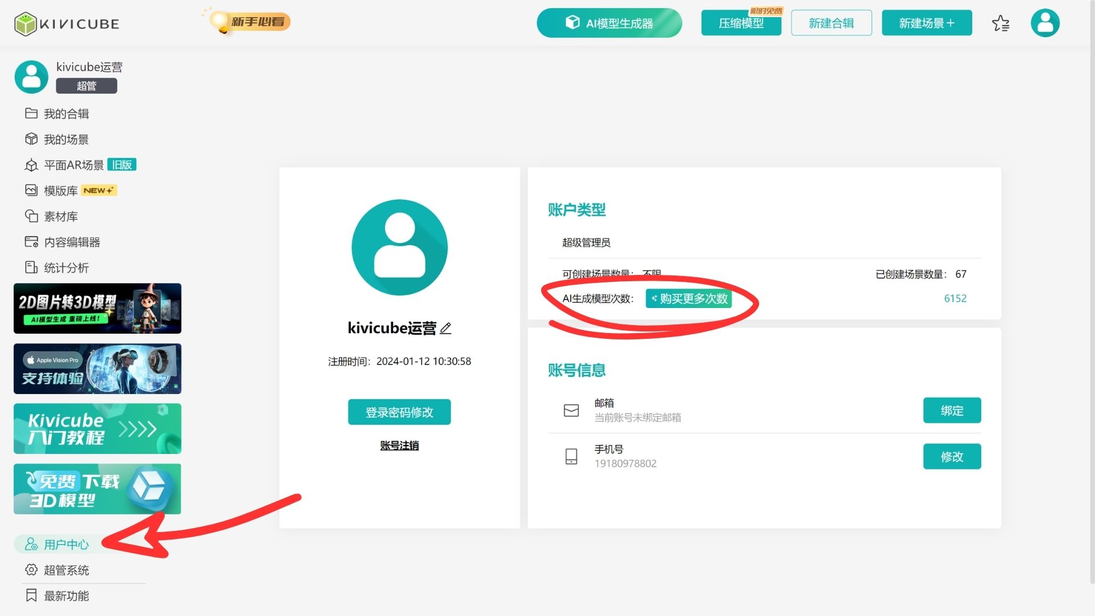The width and height of the screenshot is (1095, 616).
Task: Open the 新手必看 beginner guide badge
Action: (x=246, y=22)
